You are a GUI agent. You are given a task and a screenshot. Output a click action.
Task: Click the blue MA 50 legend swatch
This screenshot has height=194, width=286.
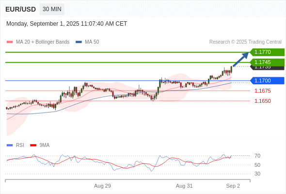pos(79,42)
